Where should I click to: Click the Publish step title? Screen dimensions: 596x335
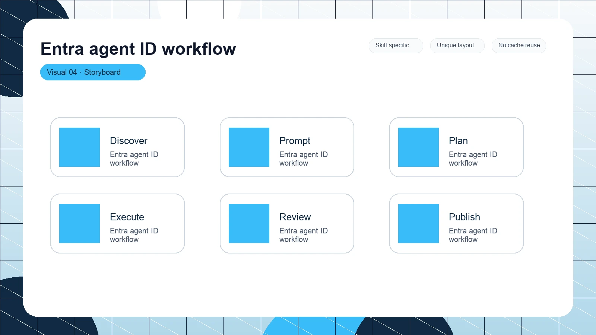[465, 217]
